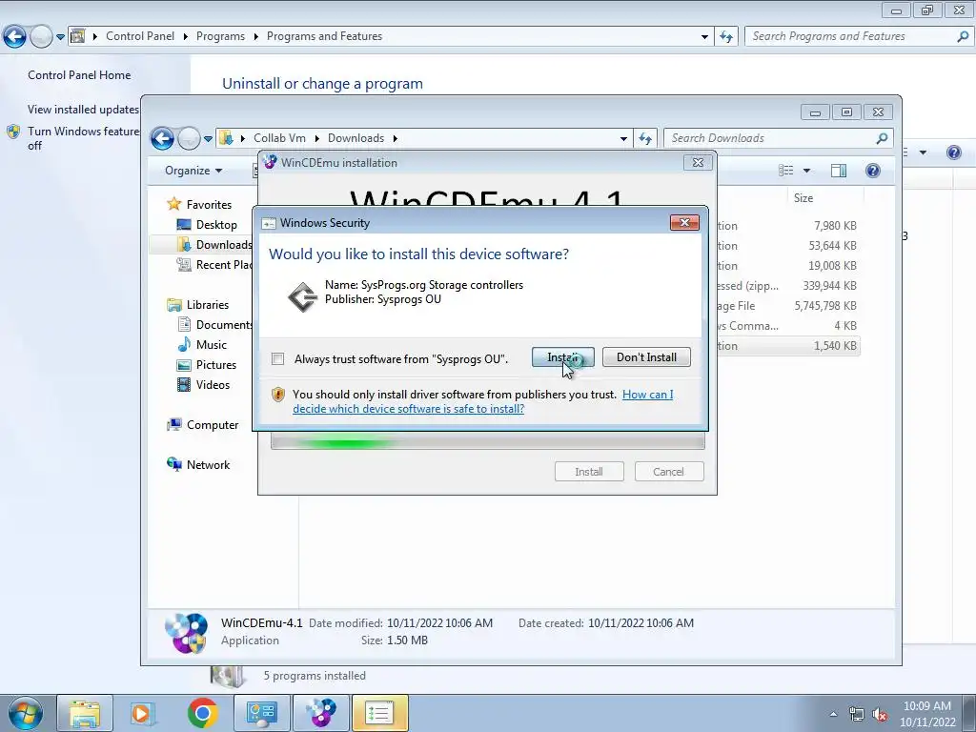Select Favorites in navigation pane
Screen dimensions: 976x732
point(209,205)
